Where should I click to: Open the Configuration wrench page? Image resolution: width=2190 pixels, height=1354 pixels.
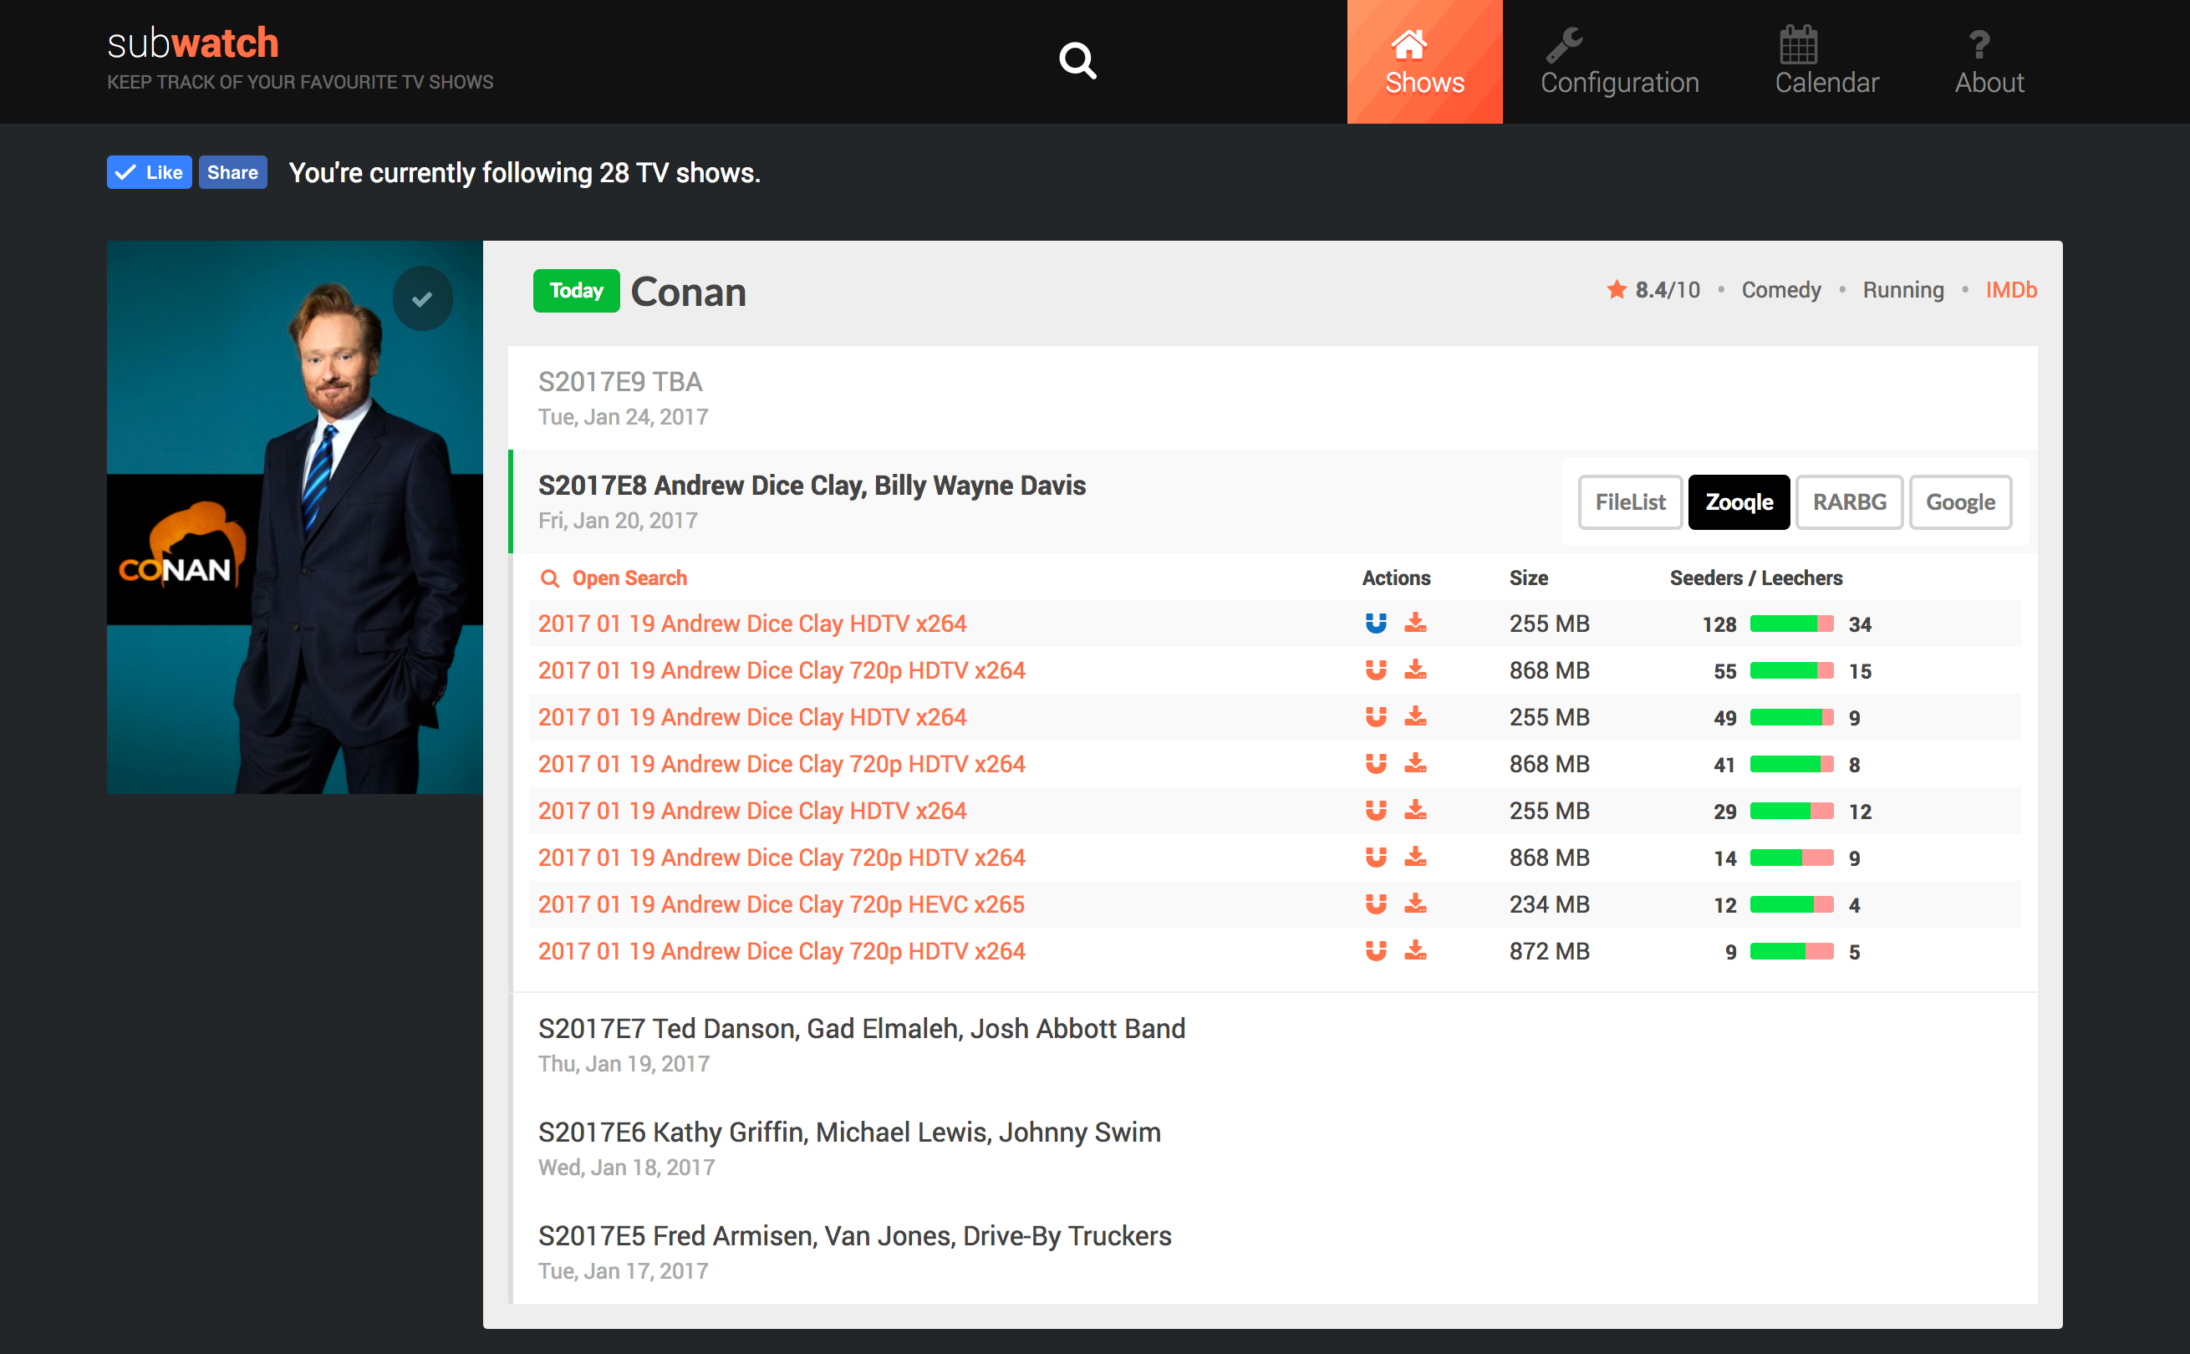[x=1619, y=61]
